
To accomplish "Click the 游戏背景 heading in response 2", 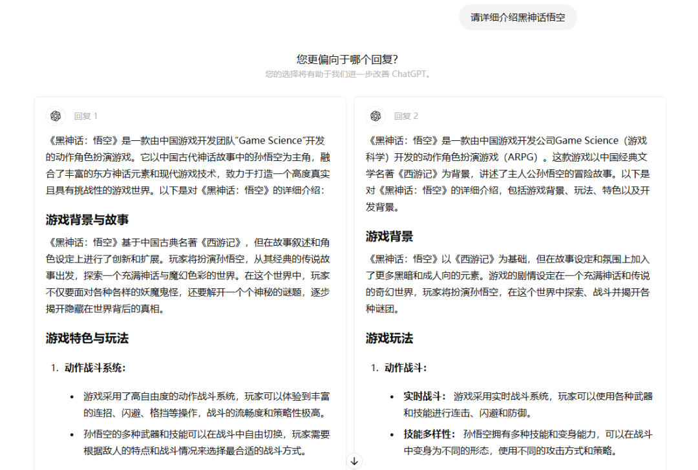I will (389, 236).
